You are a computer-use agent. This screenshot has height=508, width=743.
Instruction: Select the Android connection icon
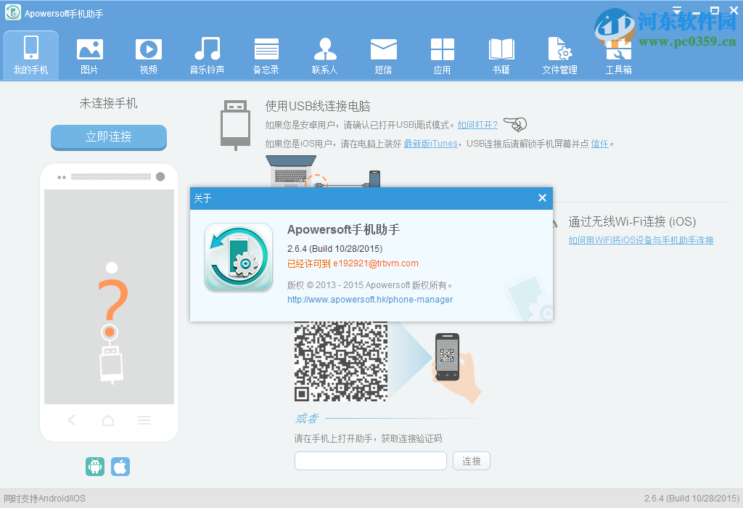(94, 467)
